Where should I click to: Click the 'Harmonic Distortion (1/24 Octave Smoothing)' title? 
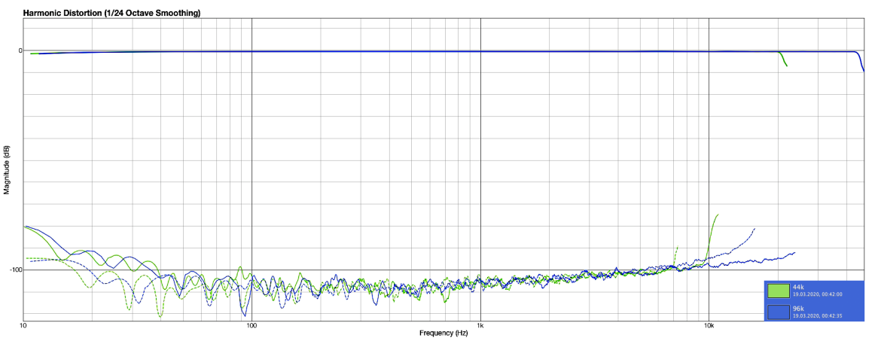tap(111, 12)
